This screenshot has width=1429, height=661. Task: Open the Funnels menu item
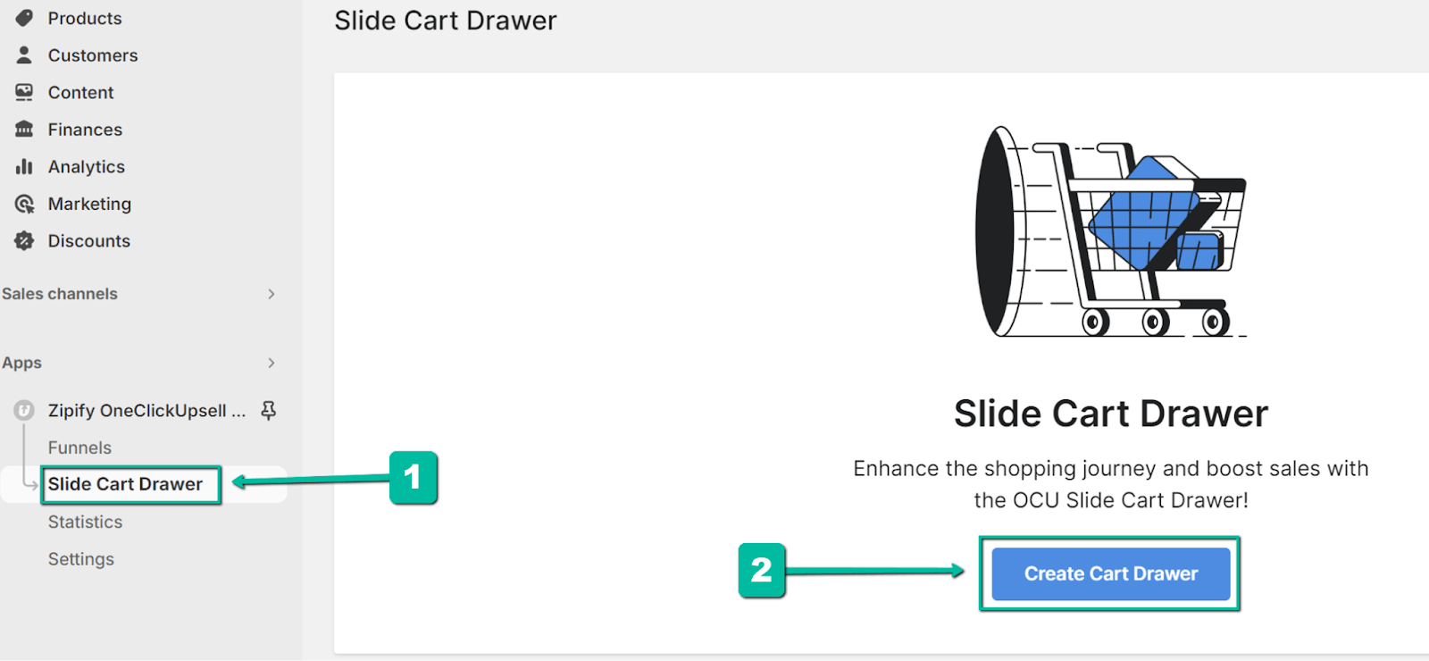[x=79, y=447]
